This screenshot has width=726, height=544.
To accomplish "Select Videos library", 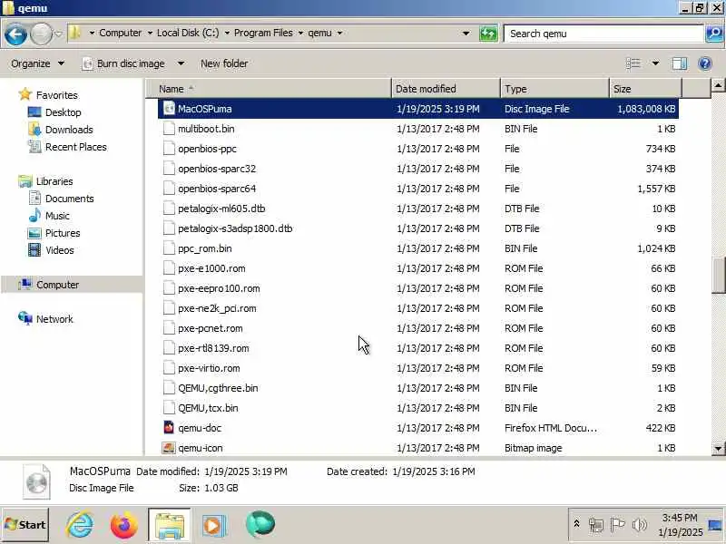I will click(59, 250).
